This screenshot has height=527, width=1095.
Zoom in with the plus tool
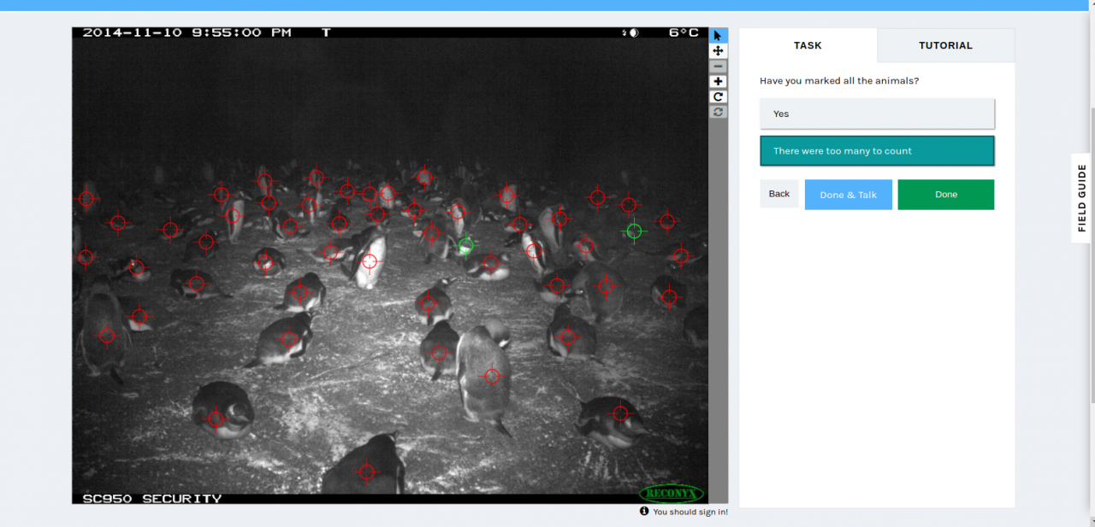(719, 82)
